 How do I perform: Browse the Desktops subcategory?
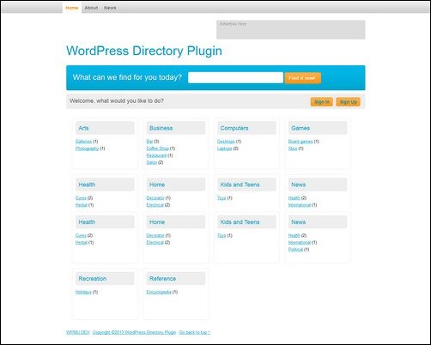tap(226, 142)
